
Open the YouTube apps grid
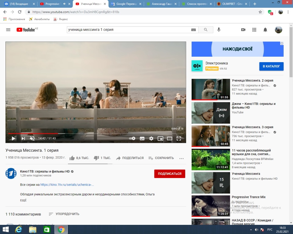(254, 30)
